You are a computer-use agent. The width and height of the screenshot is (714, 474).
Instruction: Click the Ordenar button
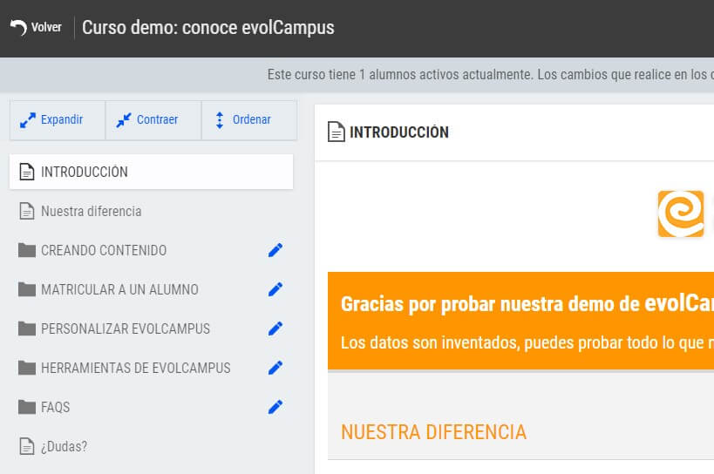click(249, 120)
